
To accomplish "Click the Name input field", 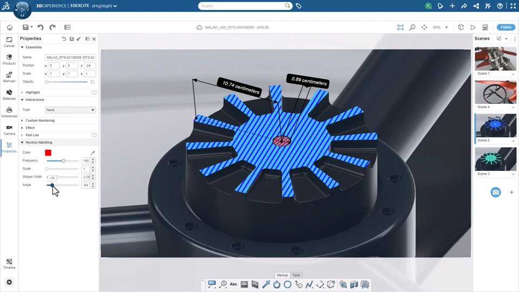I will click(x=70, y=57).
